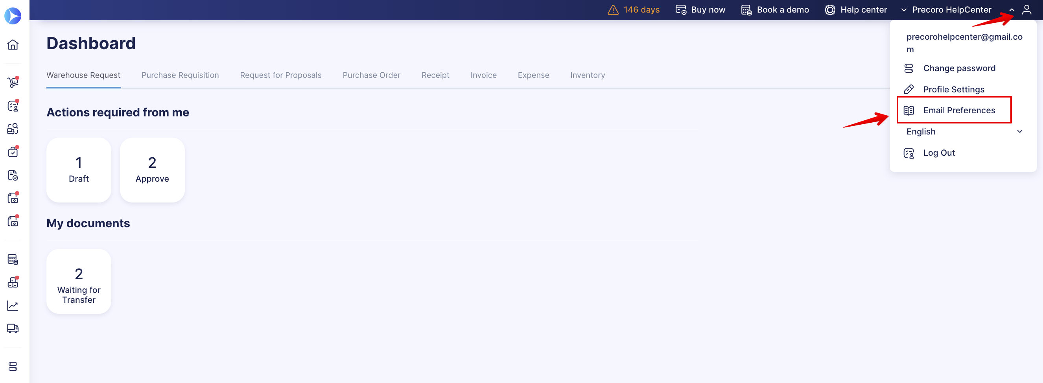Image resolution: width=1043 pixels, height=383 pixels.
Task: Open the 2 Approve card
Action: [152, 170]
